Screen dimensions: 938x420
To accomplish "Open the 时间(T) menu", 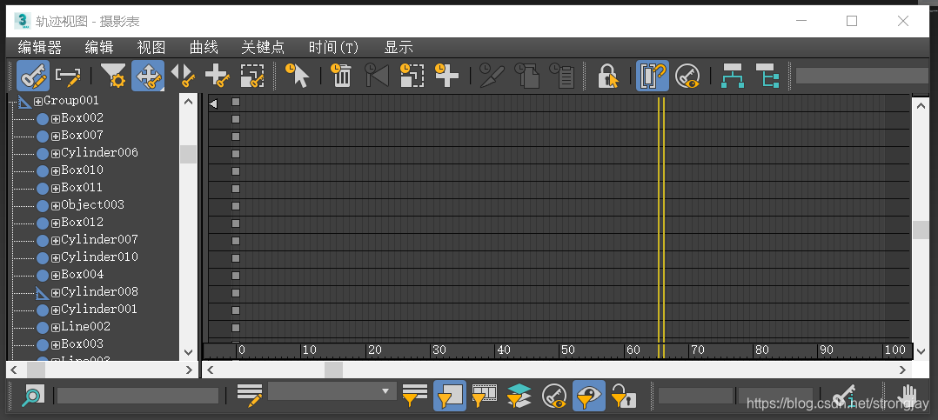I will pyautogui.click(x=334, y=47).
